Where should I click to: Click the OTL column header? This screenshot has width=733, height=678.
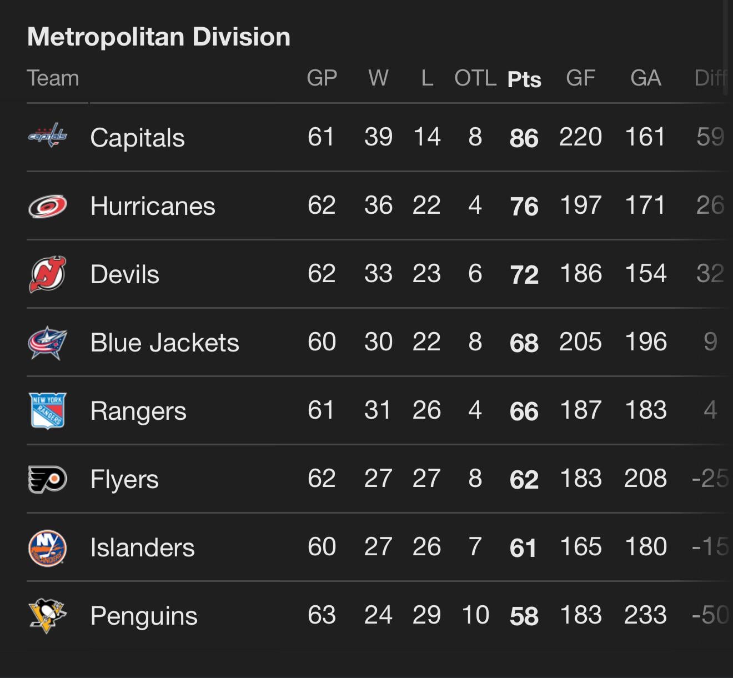(475, 78)
